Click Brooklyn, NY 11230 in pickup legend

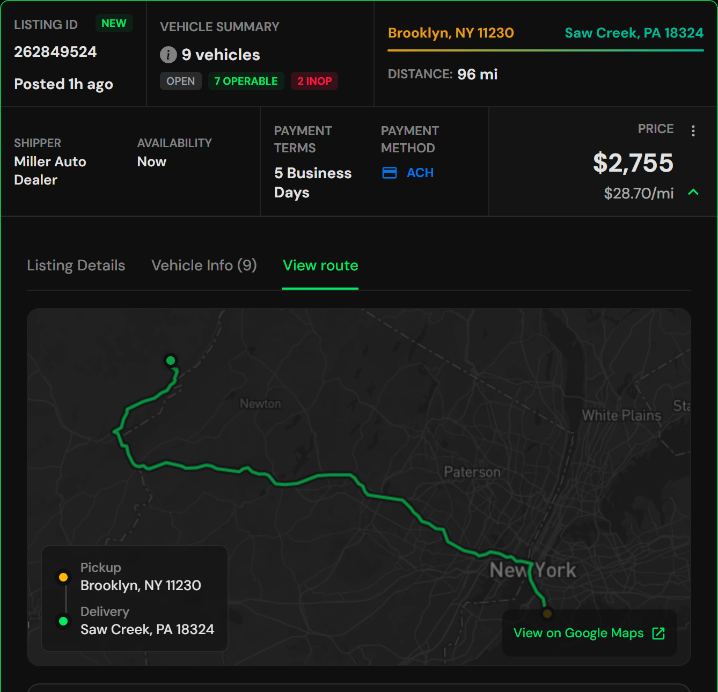click(141, 585)
